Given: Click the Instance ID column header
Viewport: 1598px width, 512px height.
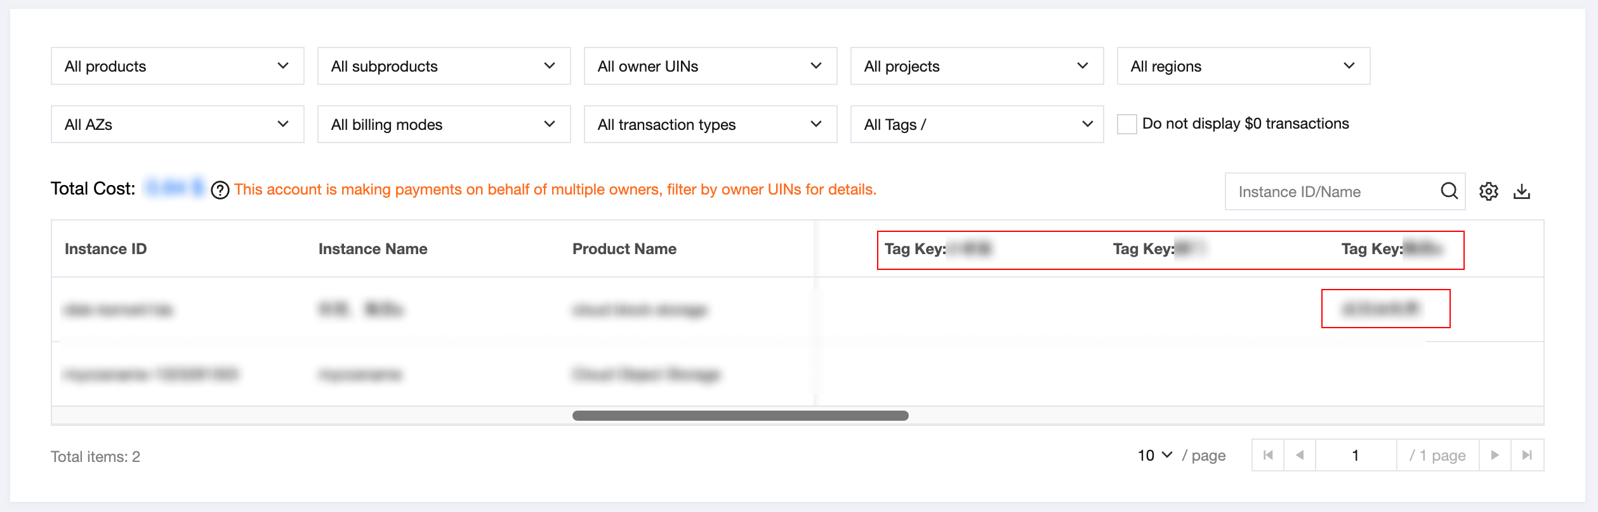Looking at the screenshot, I should coord(106,249).
